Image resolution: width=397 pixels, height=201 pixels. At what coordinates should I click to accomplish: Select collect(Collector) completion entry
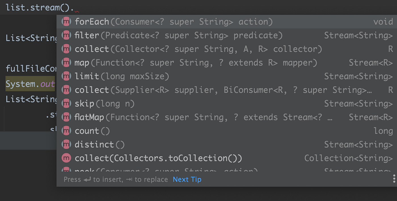(x=227, y=49)
